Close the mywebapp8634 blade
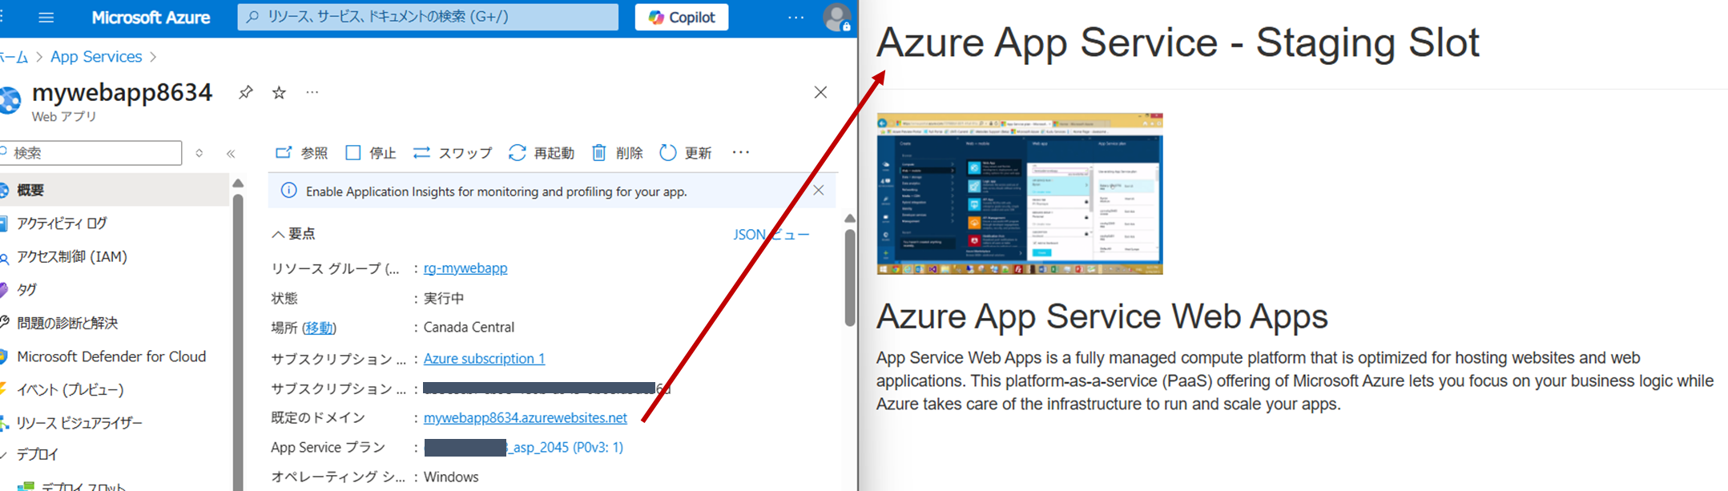The image size is (1728, 491). (x=820, y=92)
